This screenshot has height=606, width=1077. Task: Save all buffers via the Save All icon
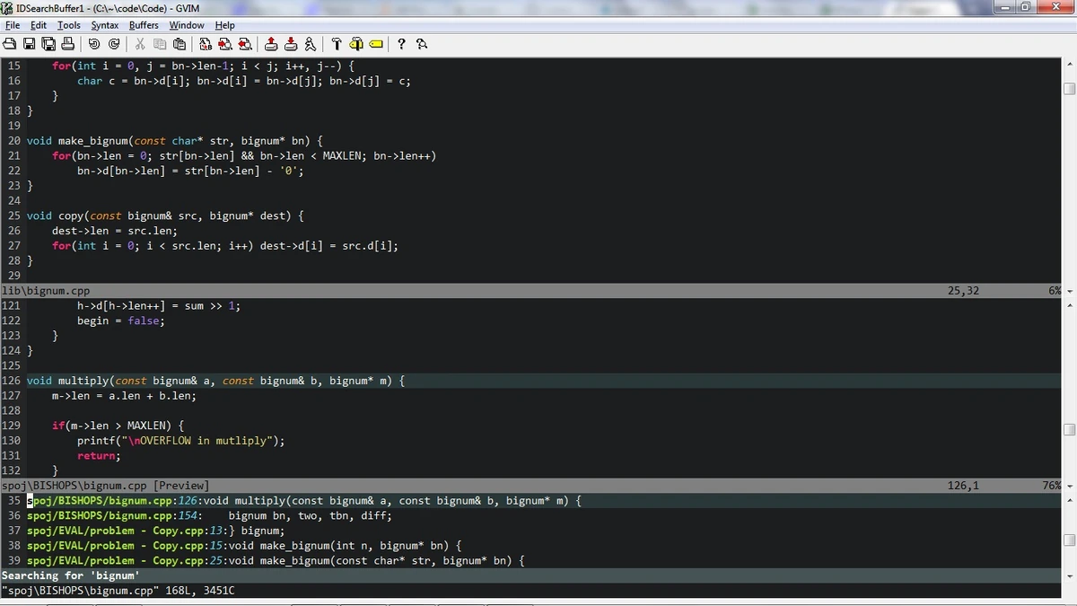pyautogui.click(x=48, y=44)
